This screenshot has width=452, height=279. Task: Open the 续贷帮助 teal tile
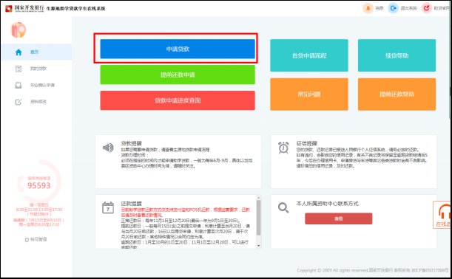click(397, 55)
